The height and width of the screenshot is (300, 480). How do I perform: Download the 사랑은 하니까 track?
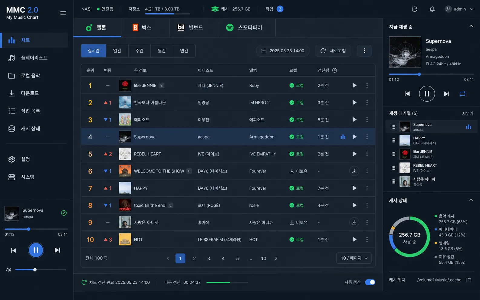pos(354,223)
